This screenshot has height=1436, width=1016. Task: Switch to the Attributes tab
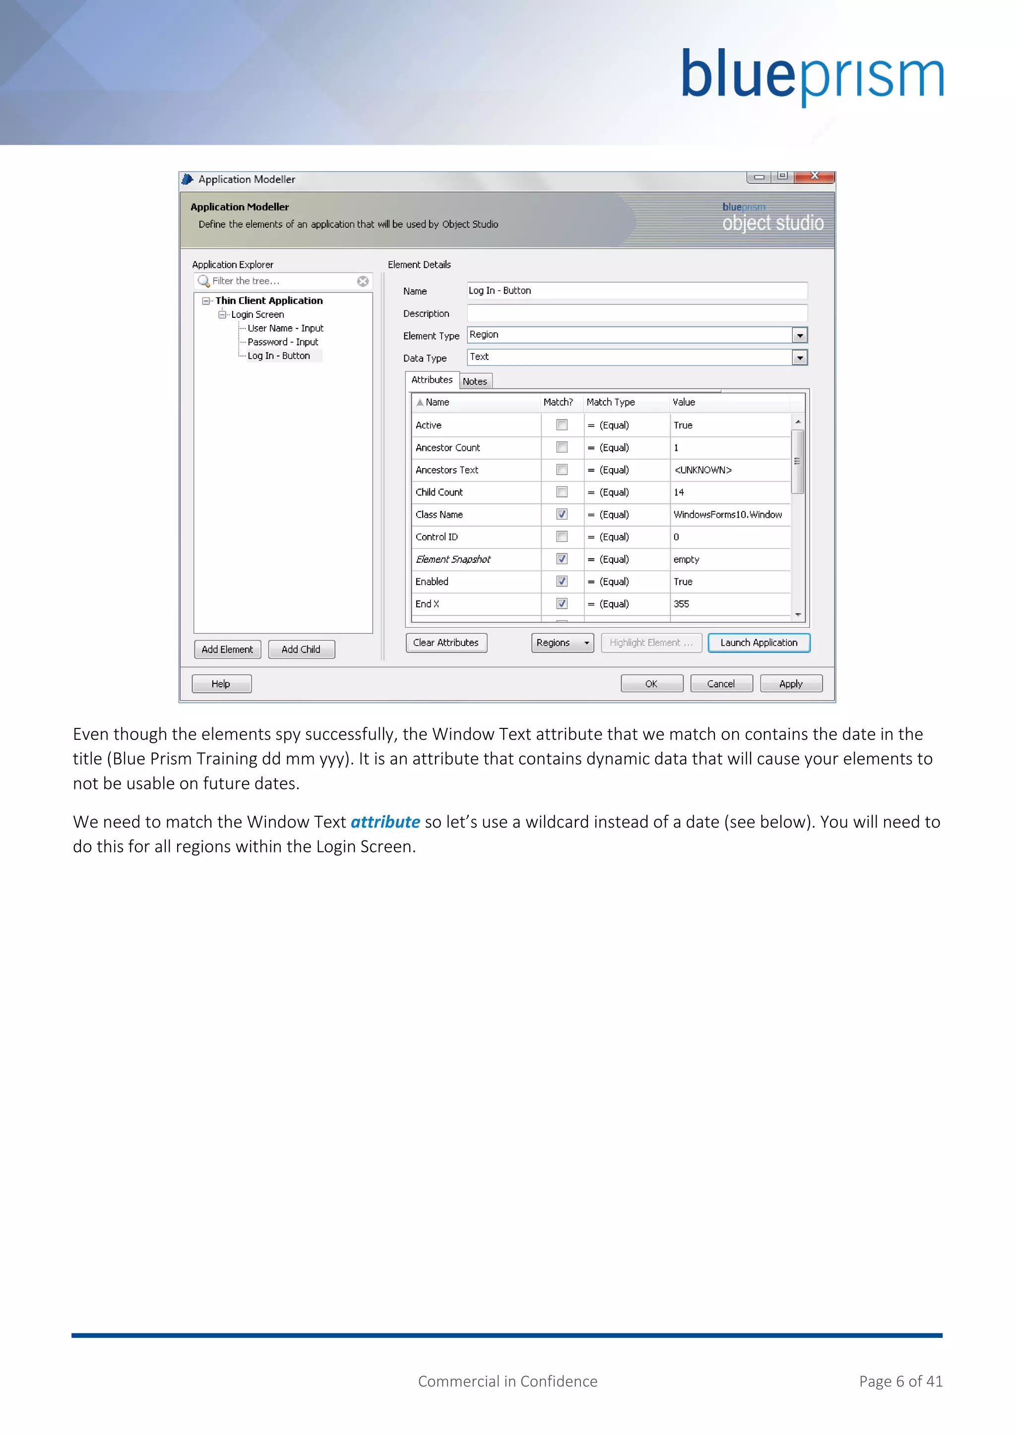coord(432,380)
